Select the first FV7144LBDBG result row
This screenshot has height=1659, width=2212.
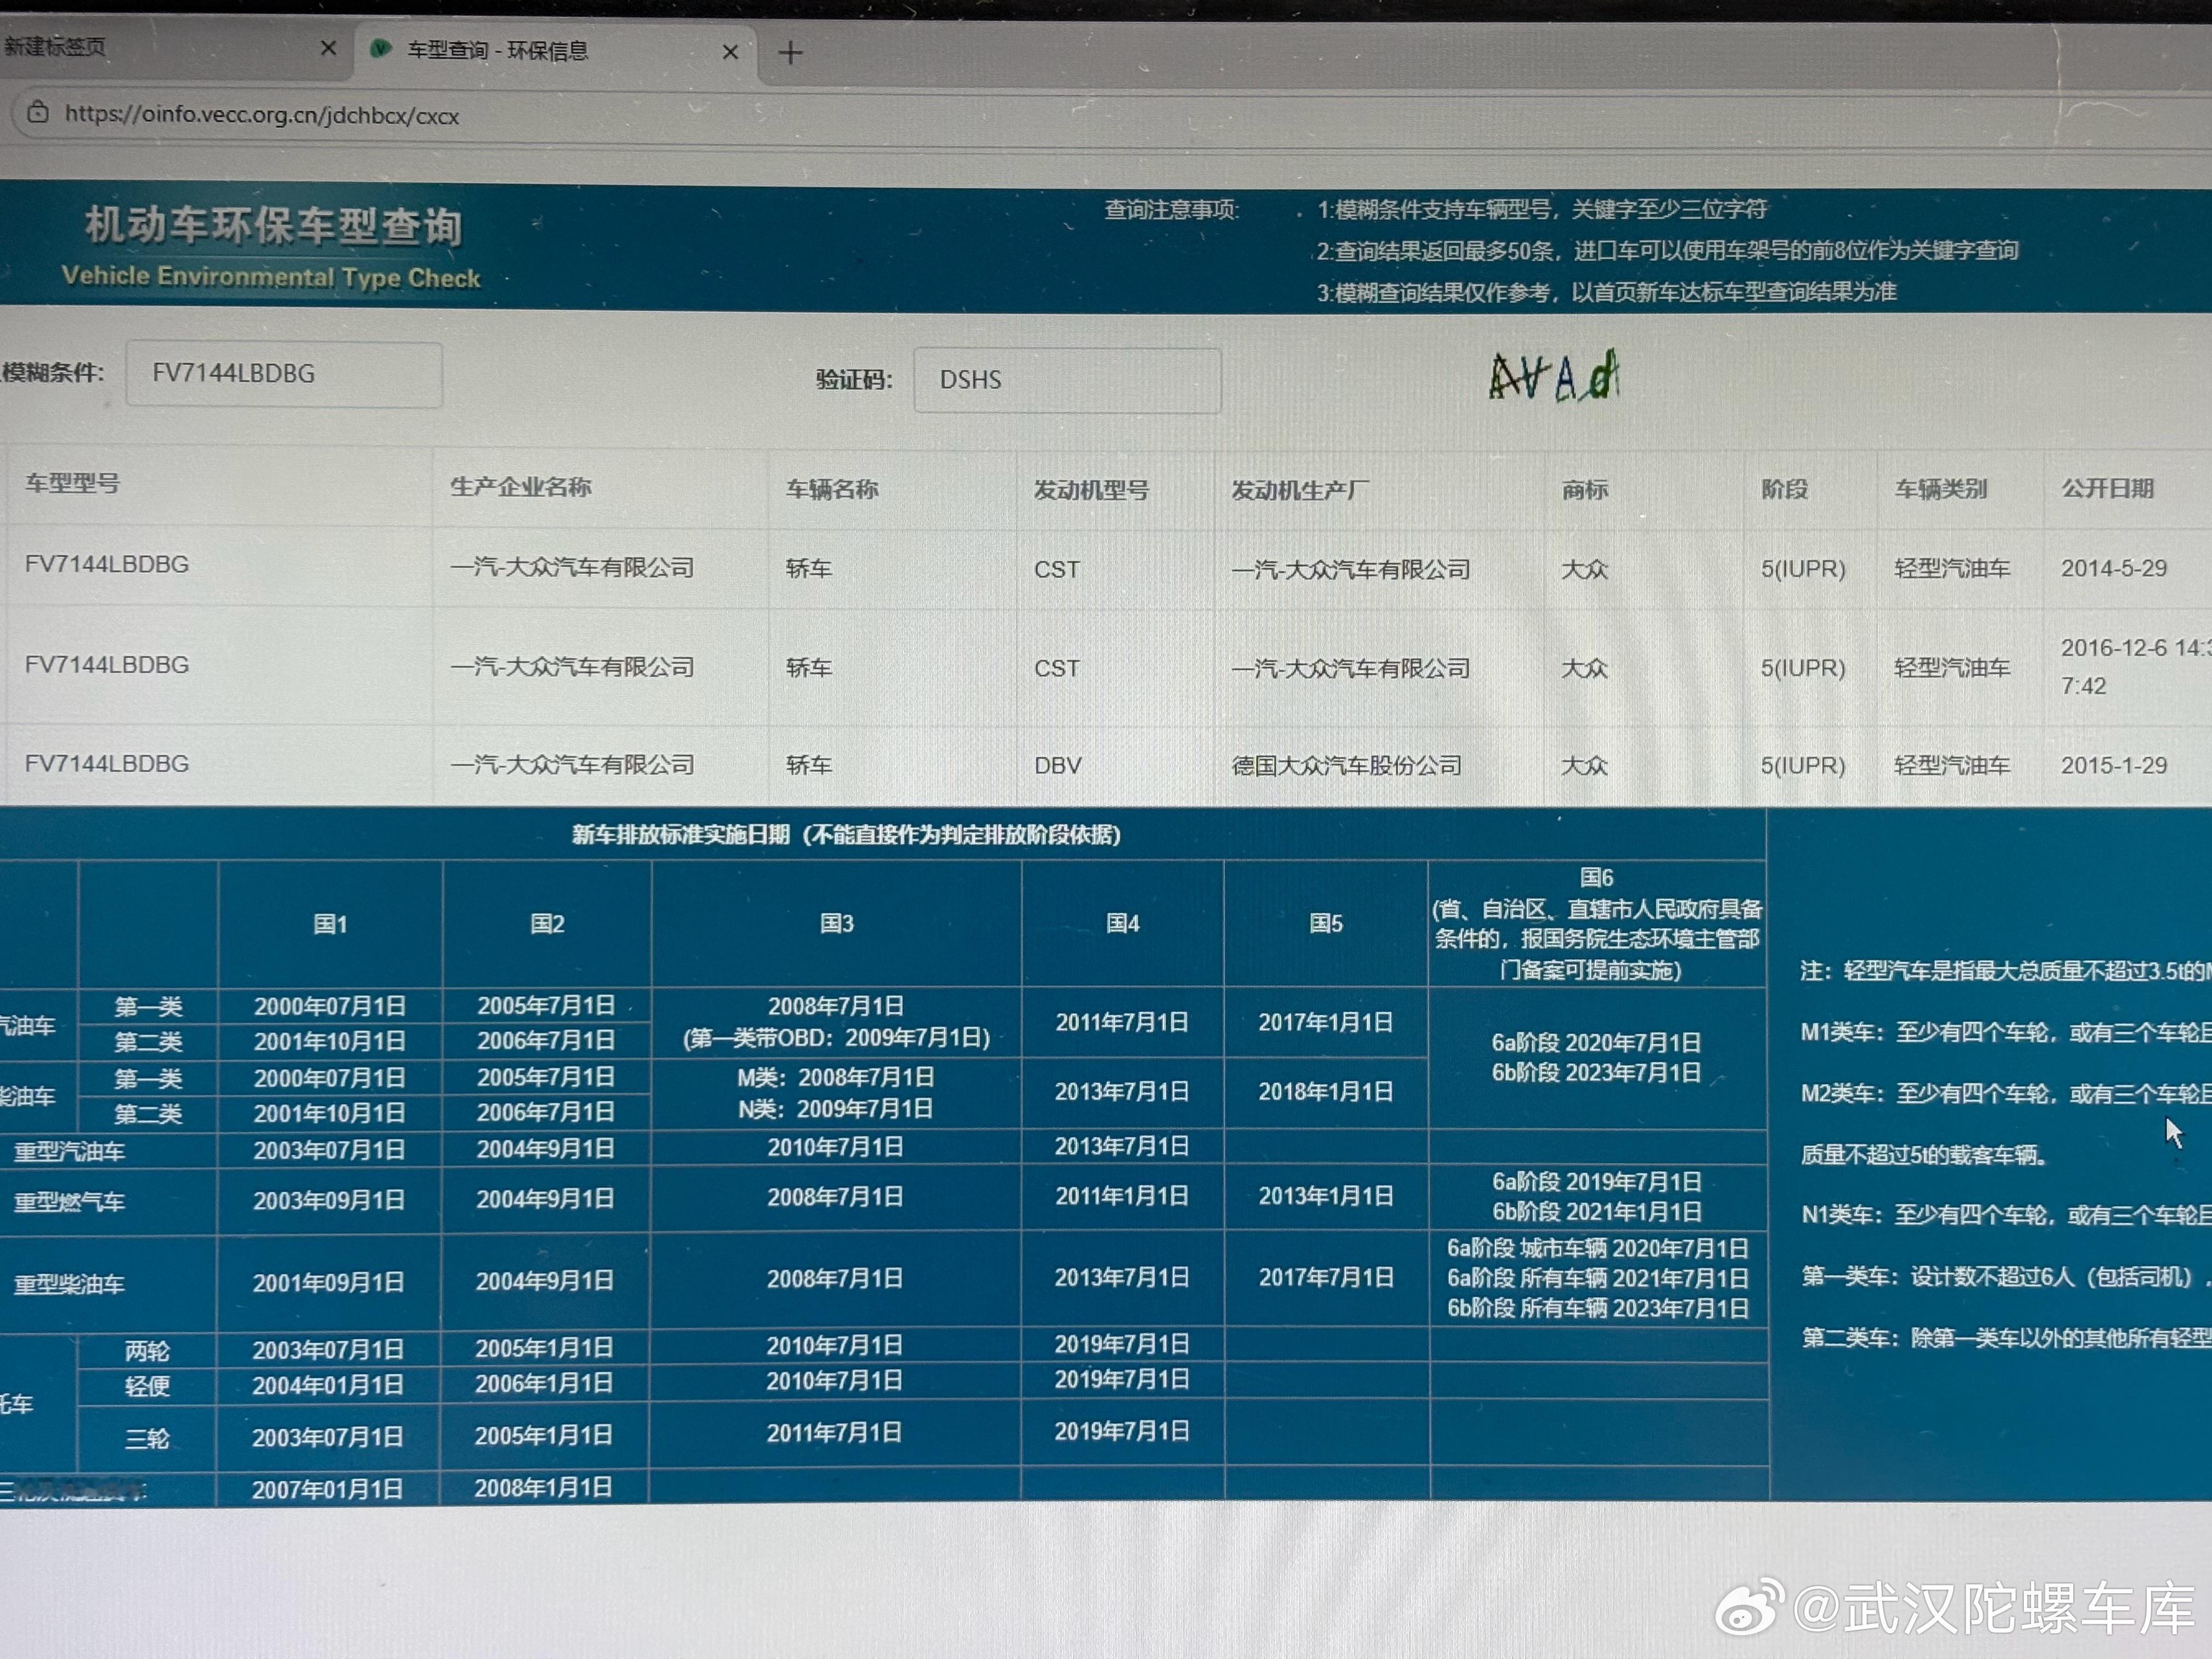pos(107,565)
